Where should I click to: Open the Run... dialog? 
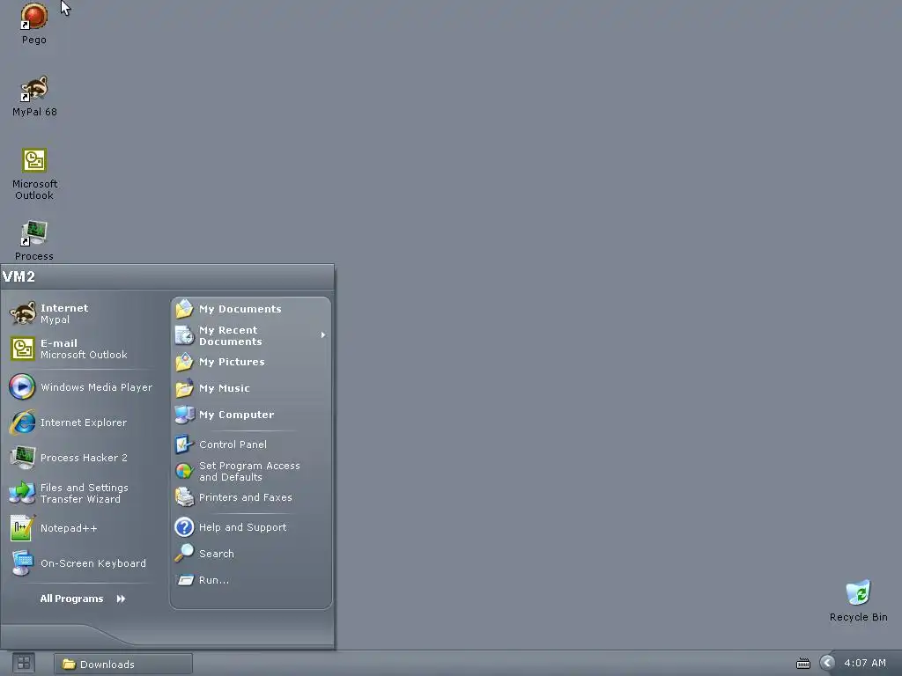[x=251, y=581]
